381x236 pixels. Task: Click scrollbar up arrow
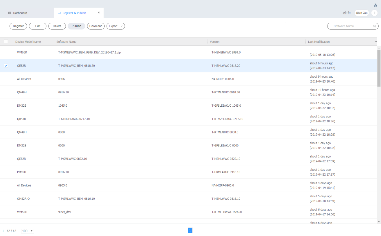(379, 48)
